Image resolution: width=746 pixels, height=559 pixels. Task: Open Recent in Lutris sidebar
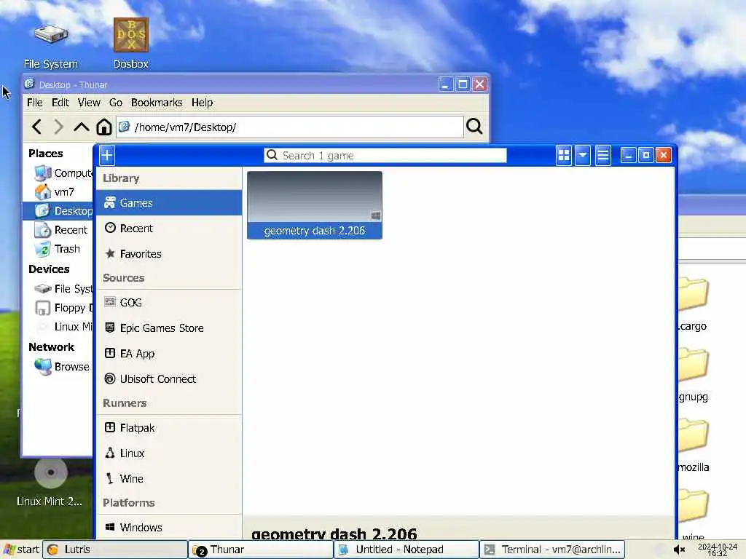169,228
